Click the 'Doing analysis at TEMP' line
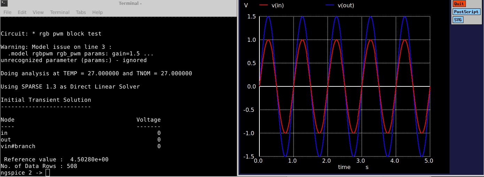The image size is (484, 177). click(x=96, y=74)
